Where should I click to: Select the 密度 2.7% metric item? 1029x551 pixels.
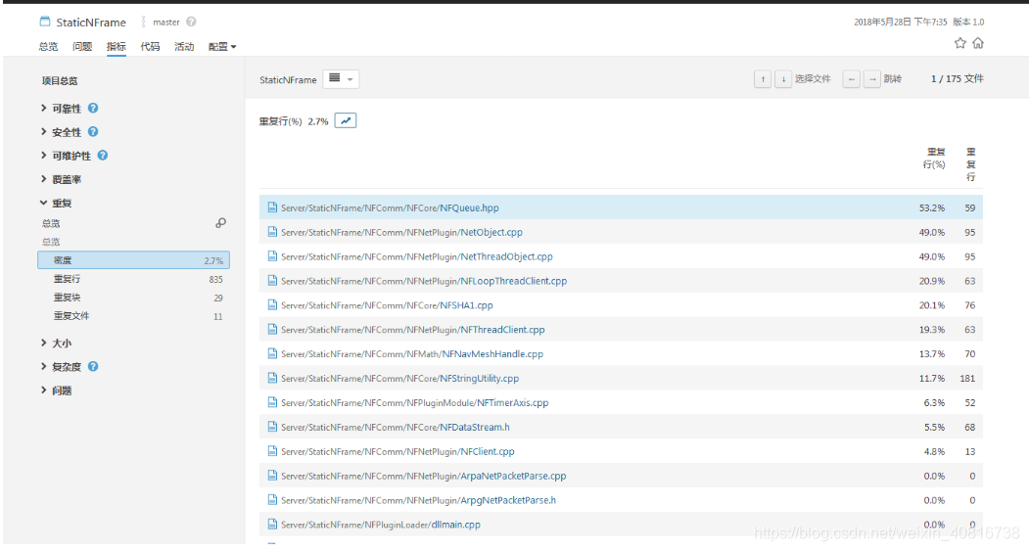[x=134, y=260]
